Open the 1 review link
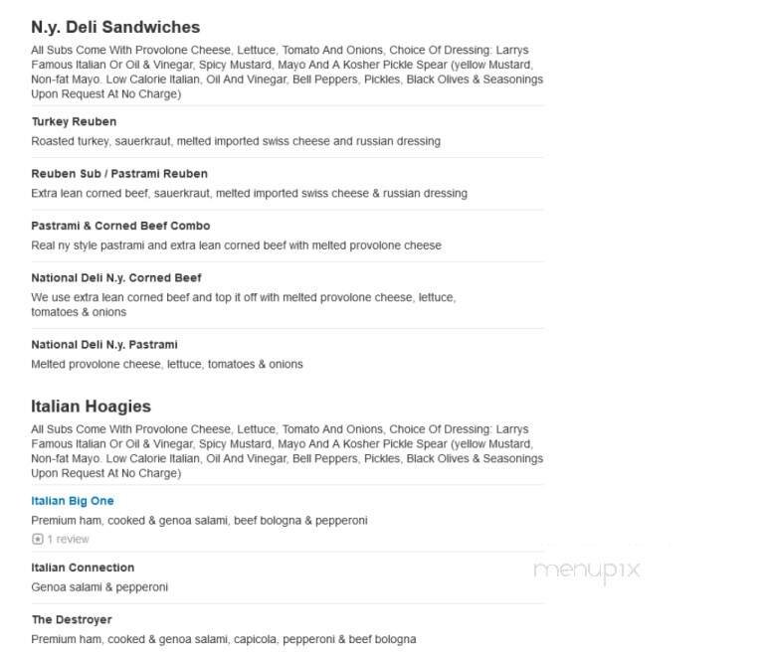 (68, 540)
